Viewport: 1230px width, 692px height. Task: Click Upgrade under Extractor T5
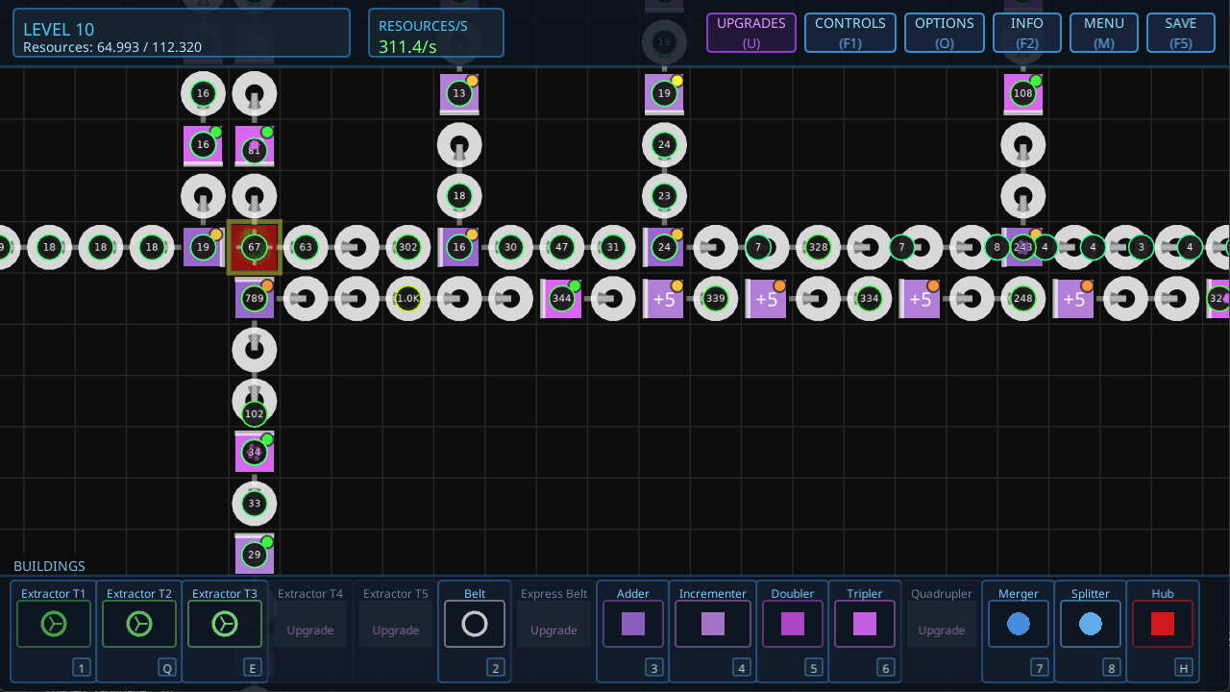pyautogui.click(x=396, y=630)
